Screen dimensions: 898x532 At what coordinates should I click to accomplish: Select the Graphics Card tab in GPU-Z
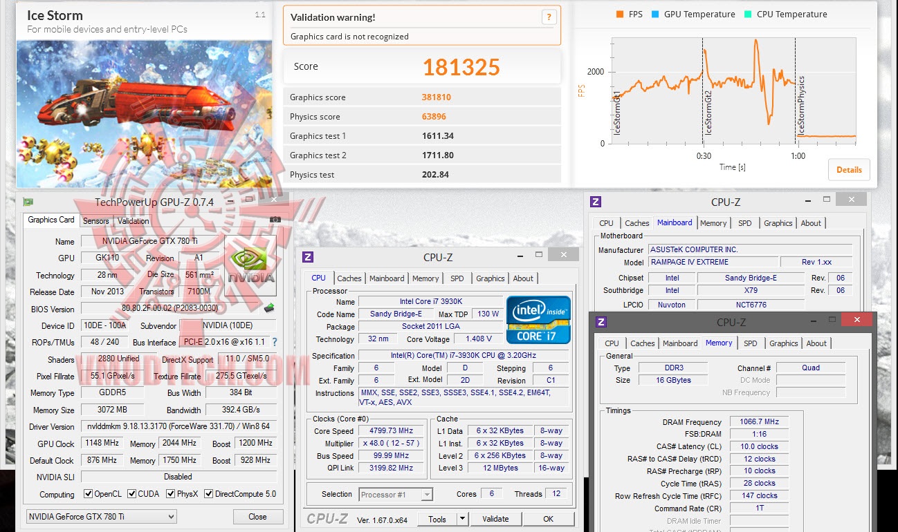51,220
